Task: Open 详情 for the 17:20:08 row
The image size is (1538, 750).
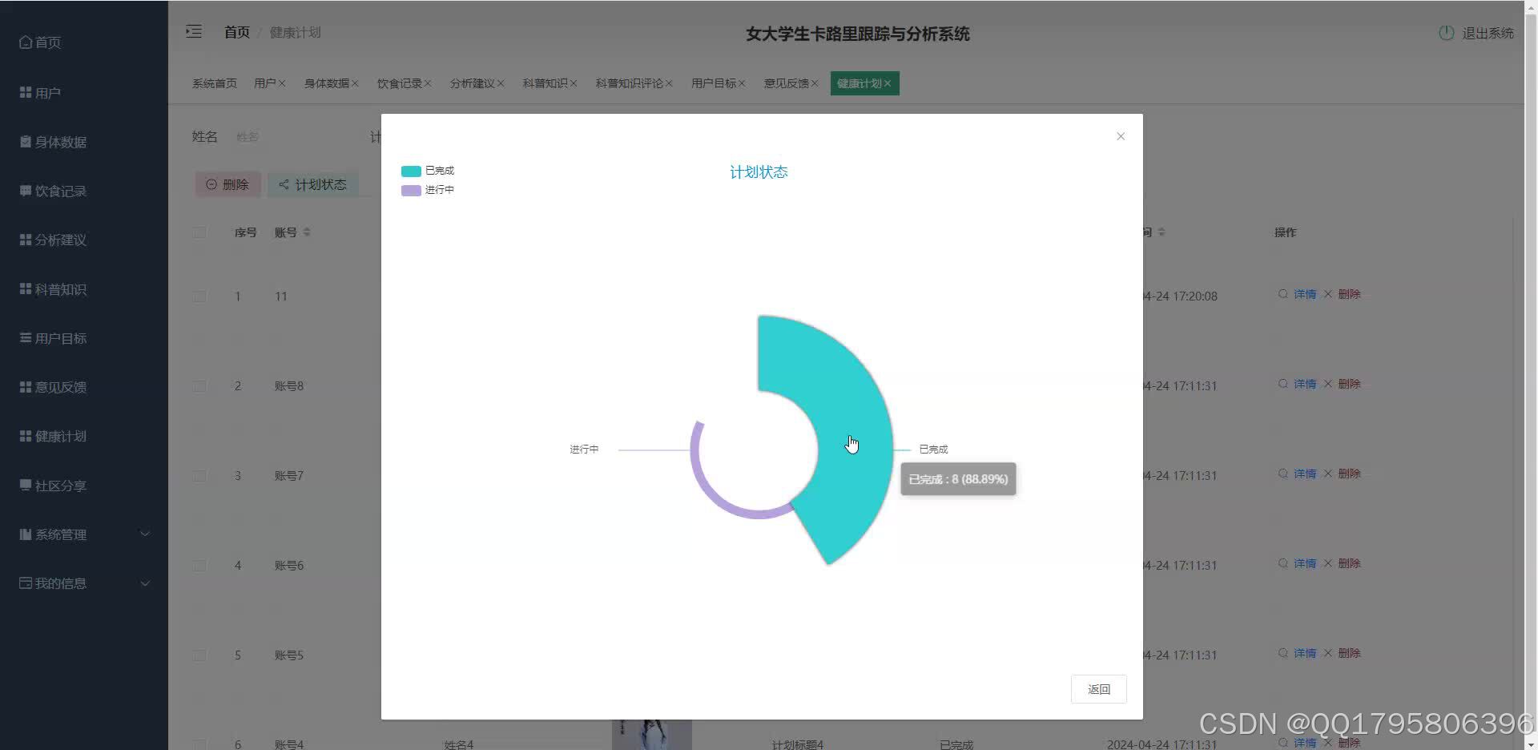Action: tap(1298, 294)
